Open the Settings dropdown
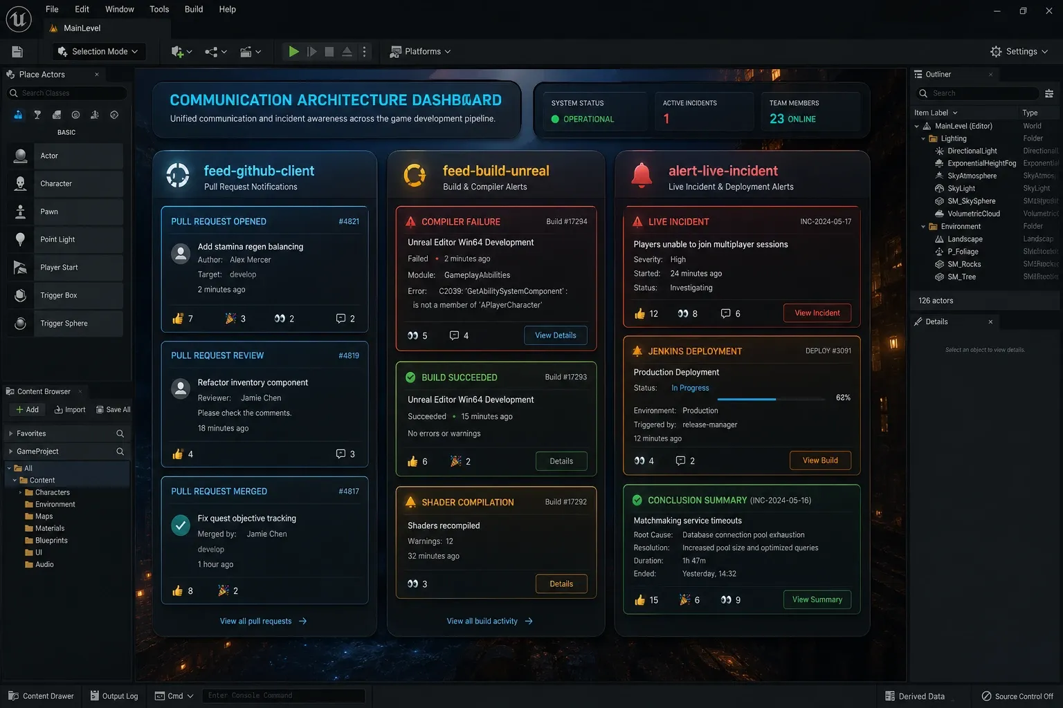Image resolution: width=1063 pixels, height=708 pixels. pyautogui.click(x=1019, y=52)
